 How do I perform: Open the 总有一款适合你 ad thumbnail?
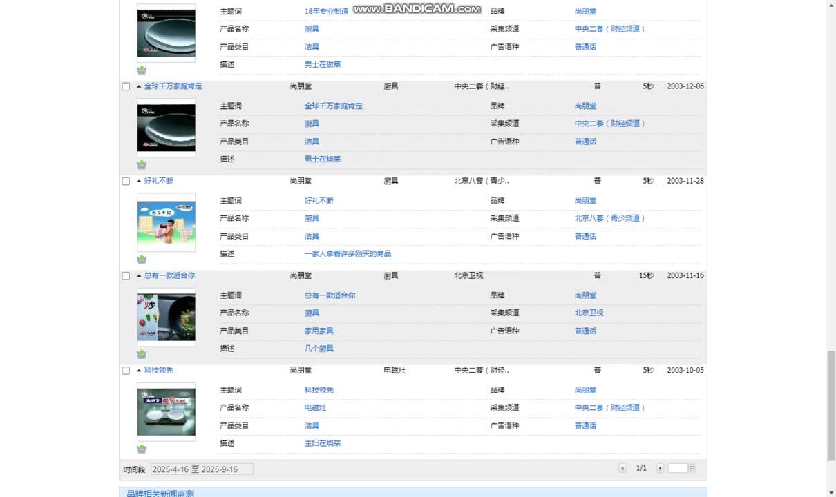pos(166,317)
